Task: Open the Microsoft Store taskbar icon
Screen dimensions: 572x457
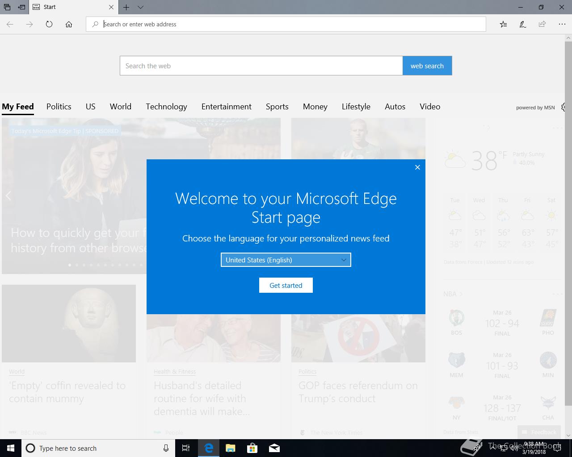Action: (252, 448)
